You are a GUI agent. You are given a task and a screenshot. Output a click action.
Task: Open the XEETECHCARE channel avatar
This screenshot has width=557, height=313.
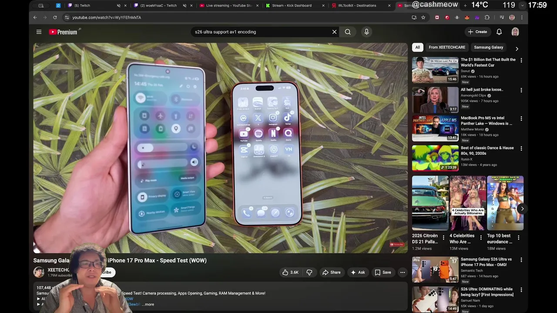coord(39,272)
